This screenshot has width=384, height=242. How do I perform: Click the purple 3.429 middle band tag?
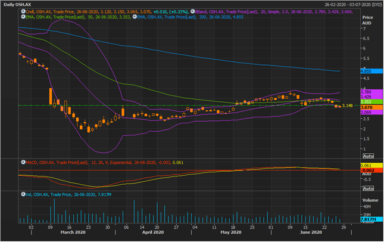pyautogui.click(x=371, y=97)
